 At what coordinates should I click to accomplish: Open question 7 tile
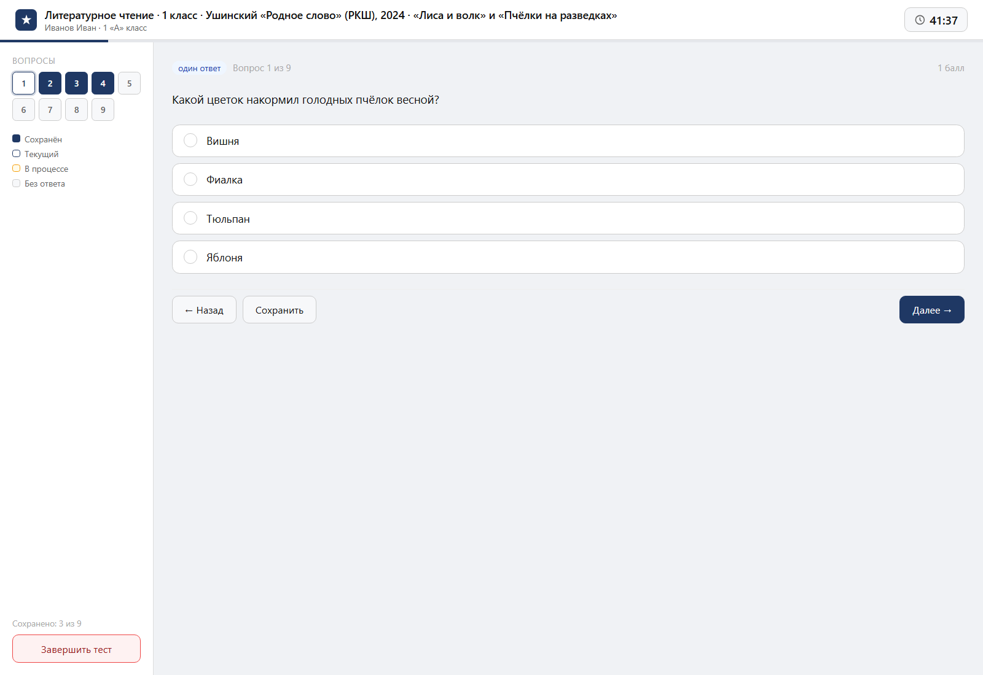pos(50,110)
